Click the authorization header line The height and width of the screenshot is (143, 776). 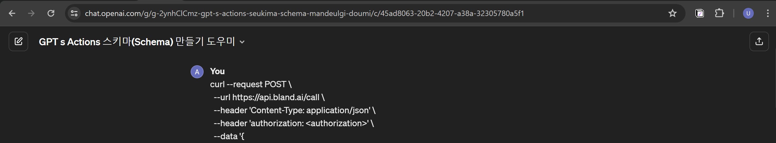click(294, 123)
